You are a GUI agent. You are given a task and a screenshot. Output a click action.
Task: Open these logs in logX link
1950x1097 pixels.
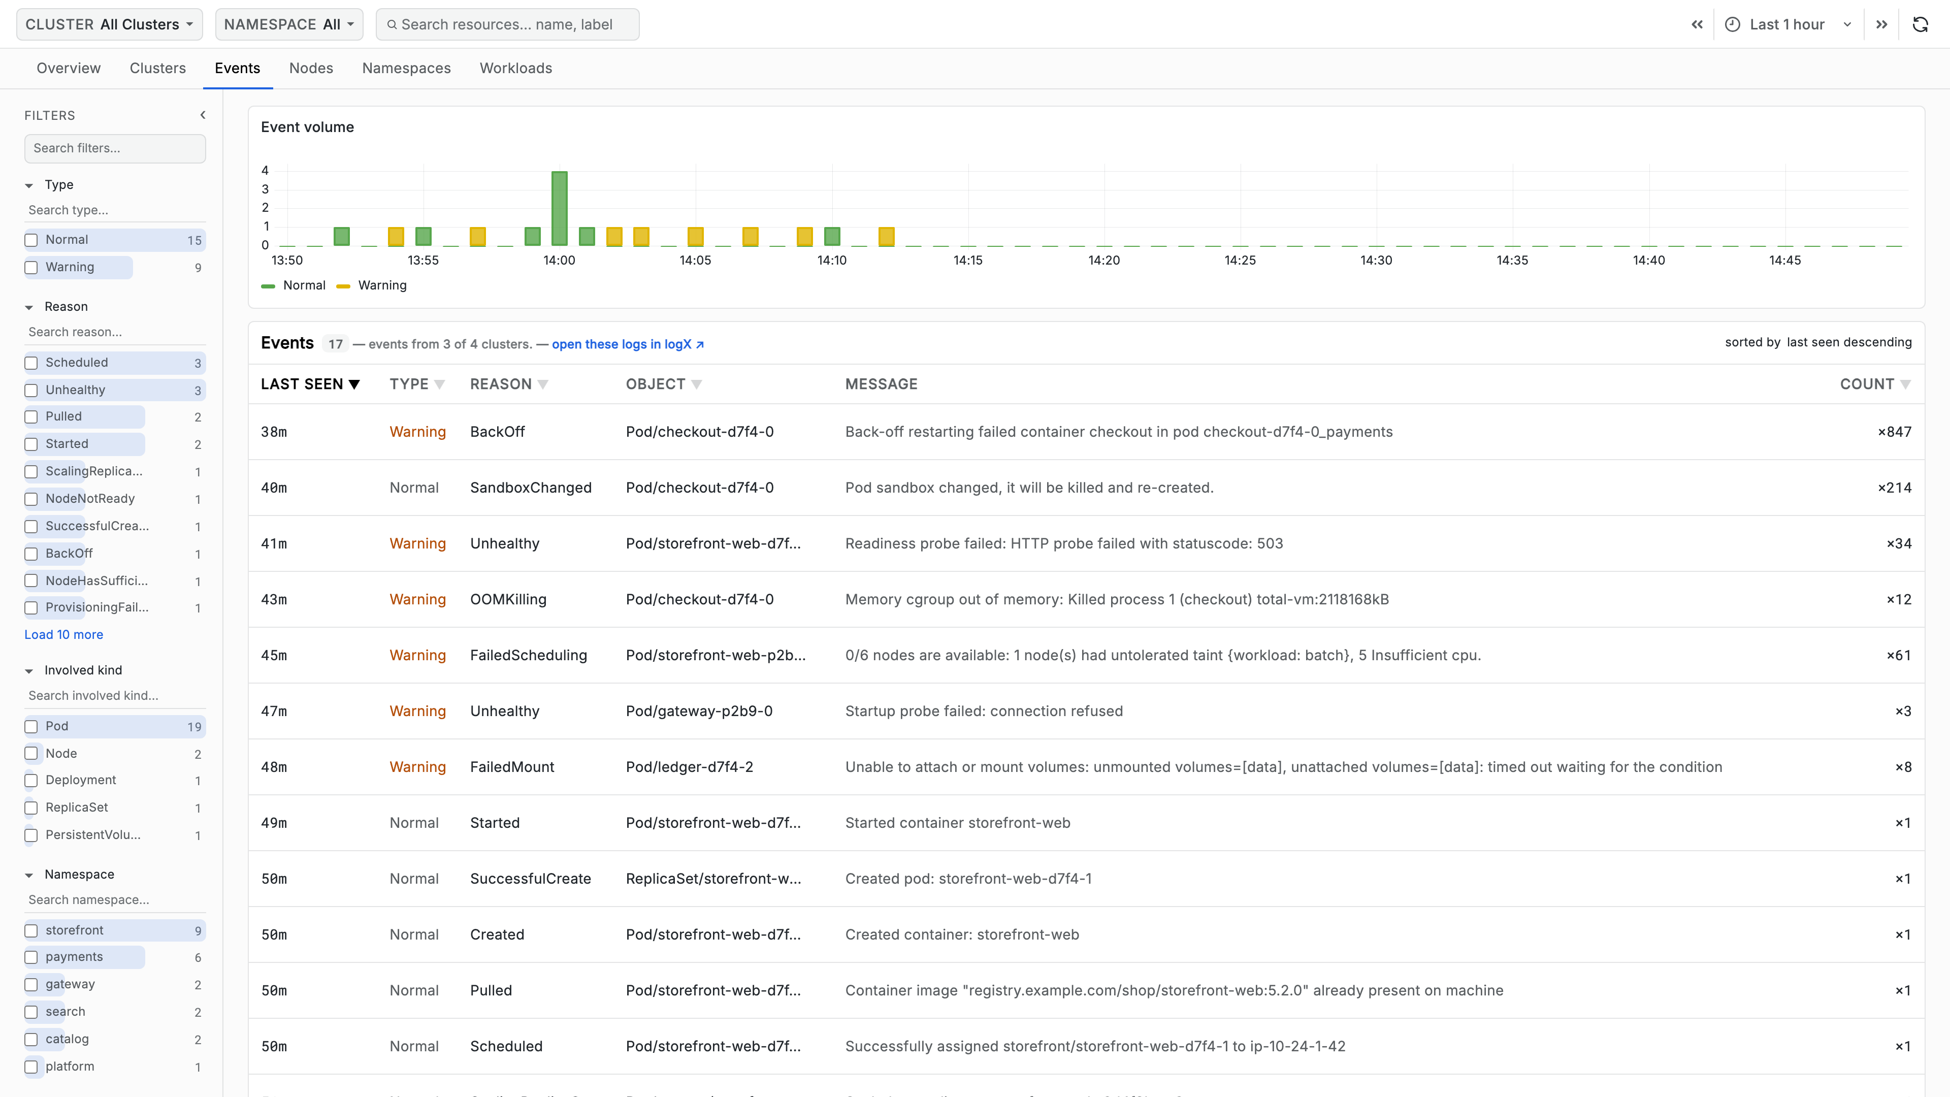click(628, 344)
